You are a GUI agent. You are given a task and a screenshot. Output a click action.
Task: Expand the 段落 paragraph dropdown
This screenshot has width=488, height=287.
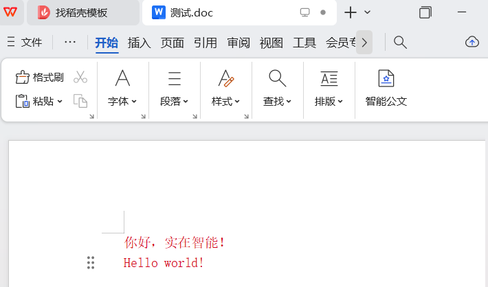click(x=175, y=101)
